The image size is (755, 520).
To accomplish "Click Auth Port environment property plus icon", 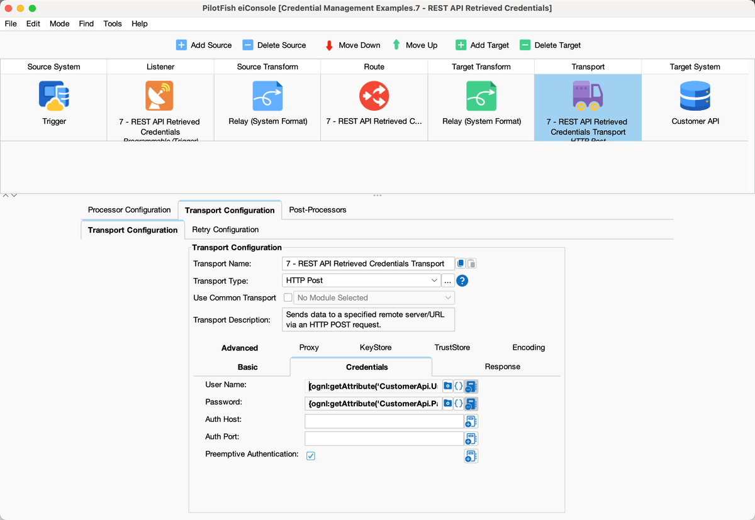I will 471,438.
